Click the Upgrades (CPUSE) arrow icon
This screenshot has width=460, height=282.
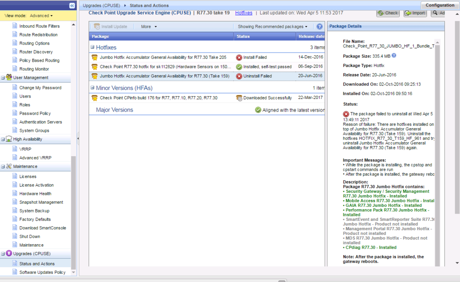9,253
